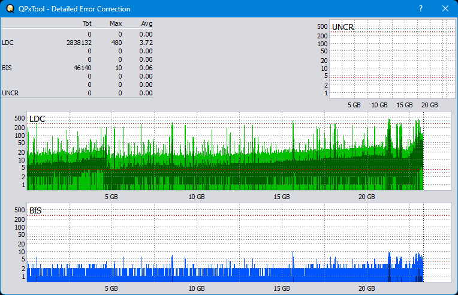Image resolution: width=458 pixels, height=295 pixels.
Task: Click the 20 GB label under LDC chart
Action: [x=367, y=197]
